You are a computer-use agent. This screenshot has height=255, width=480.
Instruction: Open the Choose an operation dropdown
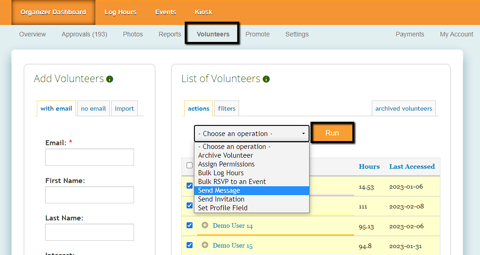click(x=252, y=134)
